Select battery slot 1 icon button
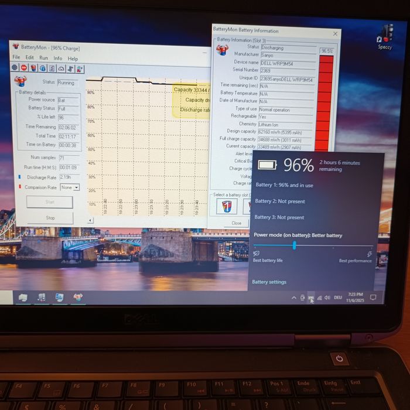The height and width of the screenshot is (410, 410). click(x=227, y=206)
